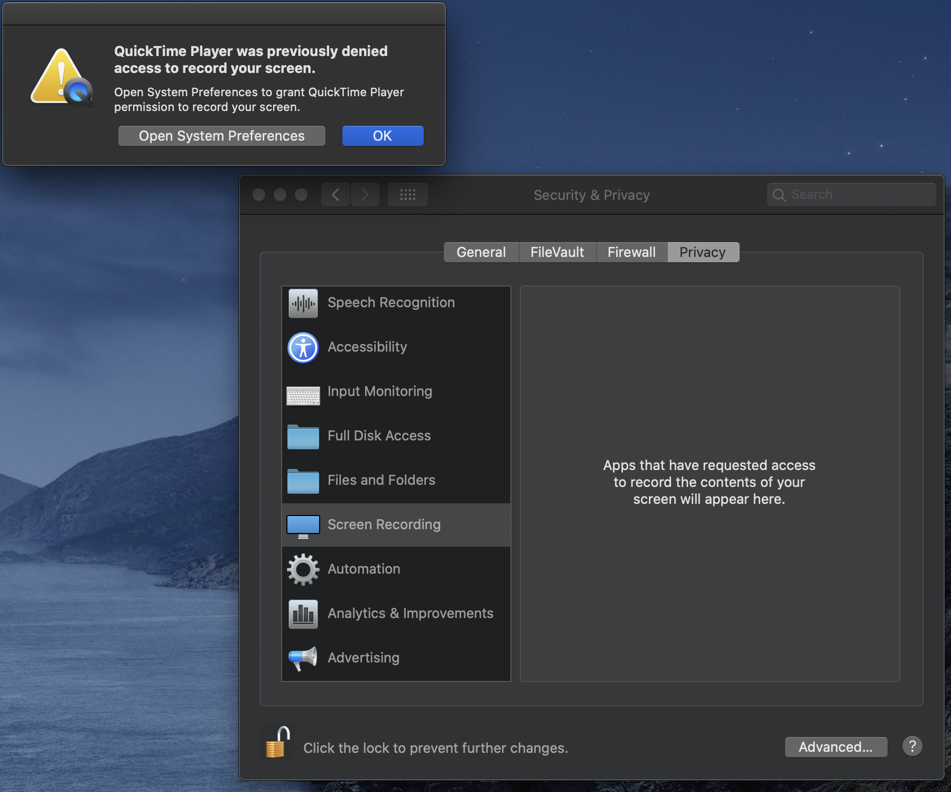Click the Accessibility figure icon

pyautogui.click(x=303, y=347)
